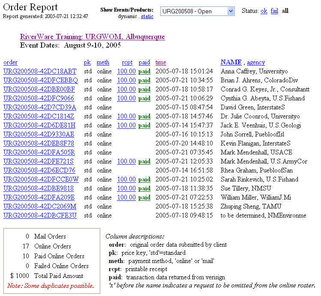
Task: Open order URG200508-42DBCFE3U
Action: tap(40, 215)
